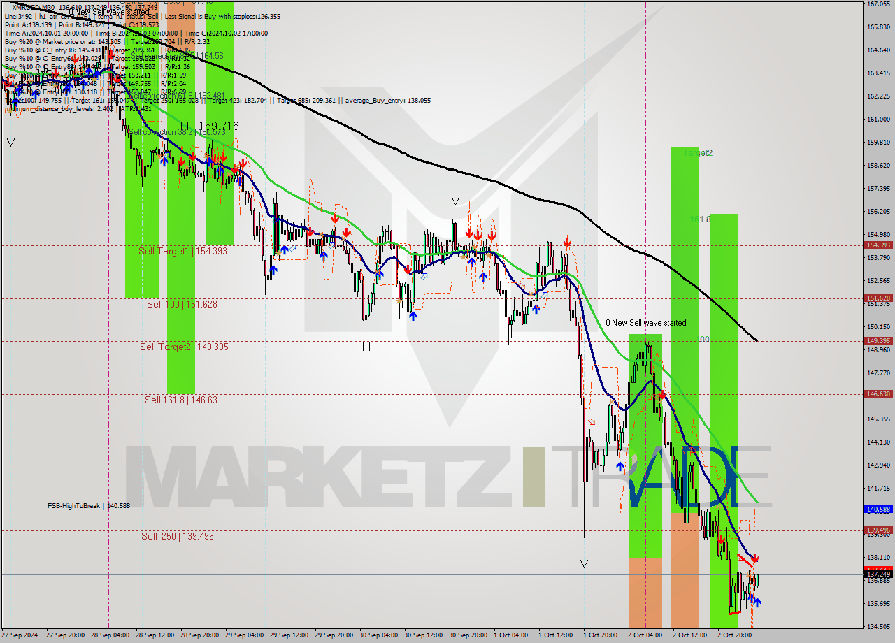Image resolution: width=895 pixels, height=643 pixels.
Task: Click the red 149.395 tag on the price axis
Action: tap(878, 341)
